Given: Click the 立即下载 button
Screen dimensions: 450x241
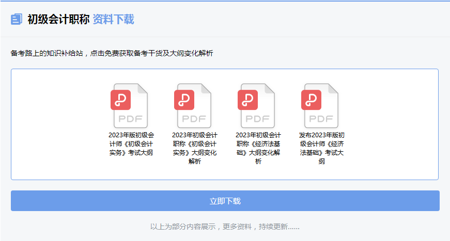Looking at the screenshot, I should pyautogui.click(x=225, y=201).
